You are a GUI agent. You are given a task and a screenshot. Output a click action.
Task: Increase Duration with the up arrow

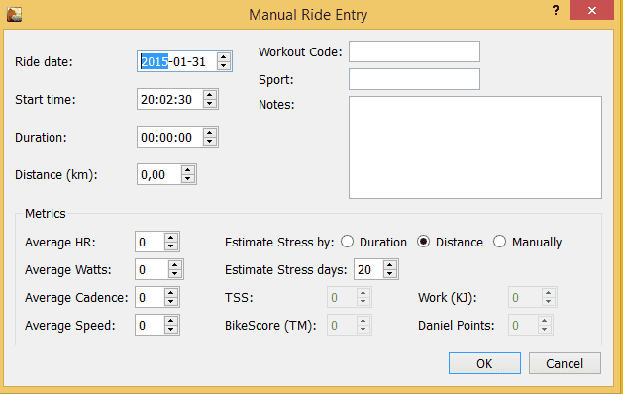pyautogui.click(x=209, y=133)
